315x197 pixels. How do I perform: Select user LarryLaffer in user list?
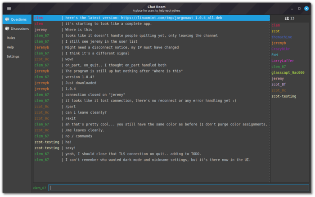point(282,61)
